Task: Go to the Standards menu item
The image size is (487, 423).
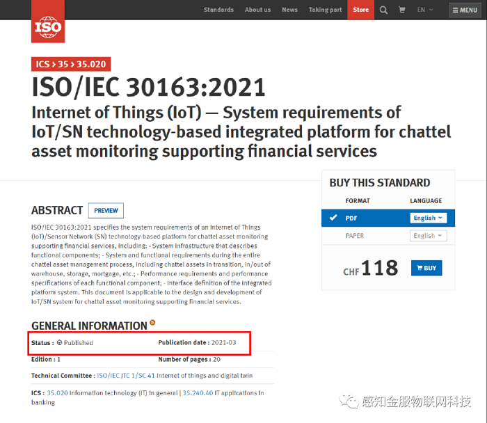Action: (x=218, y=10)
